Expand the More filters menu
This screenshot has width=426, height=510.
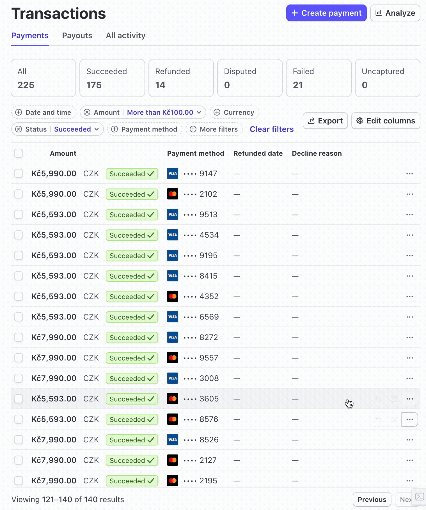point(214,129)
